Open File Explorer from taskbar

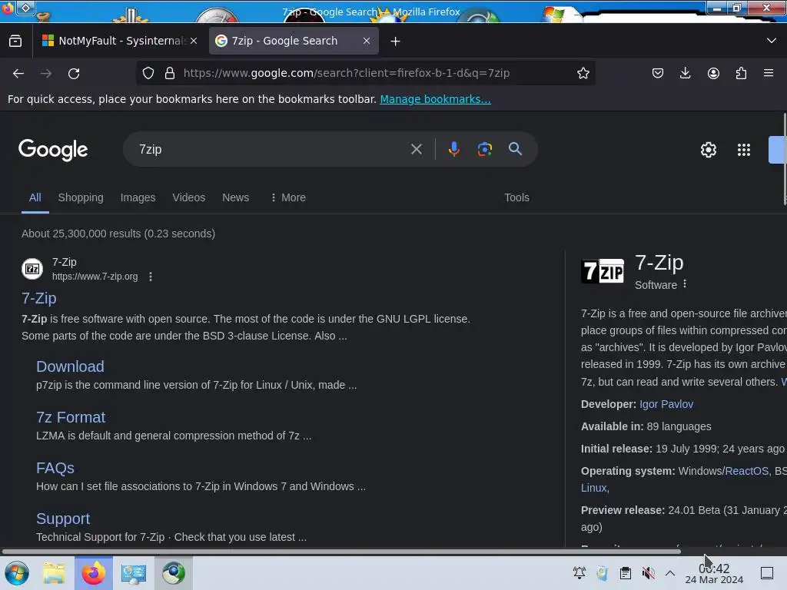click(53, 573)
